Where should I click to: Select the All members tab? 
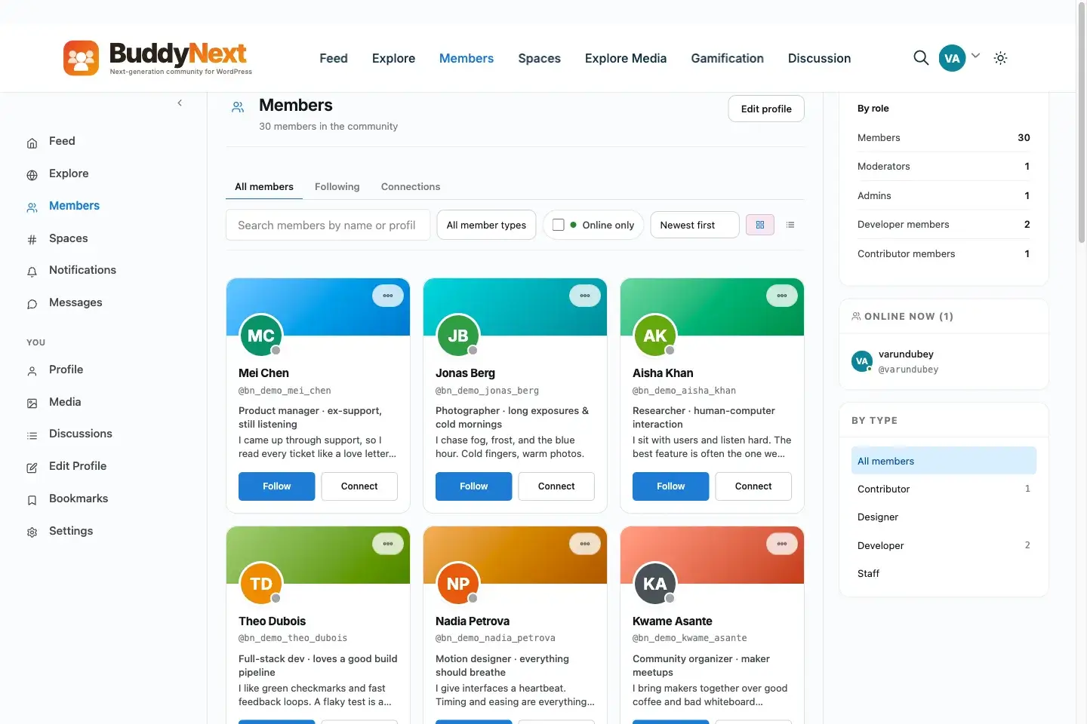[x=264, y=186]
